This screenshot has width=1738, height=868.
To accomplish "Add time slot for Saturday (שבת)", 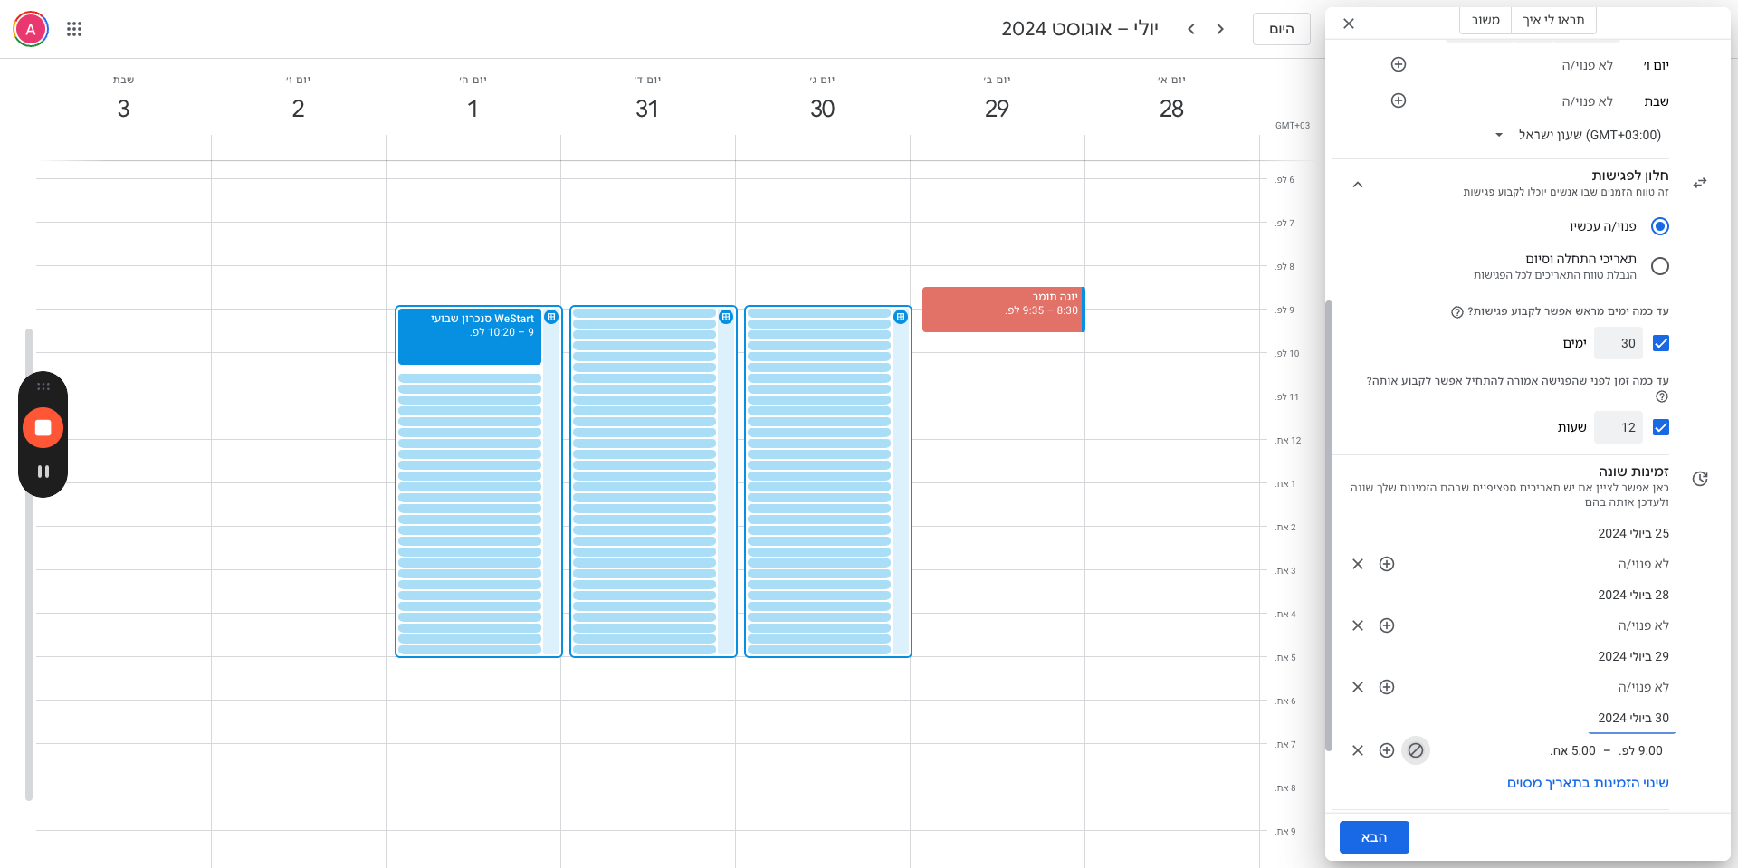I will pyautogui.click(x=1398, y=100).
